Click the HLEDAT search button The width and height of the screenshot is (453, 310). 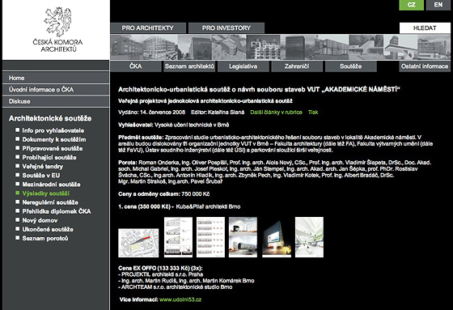pos(425,28)
